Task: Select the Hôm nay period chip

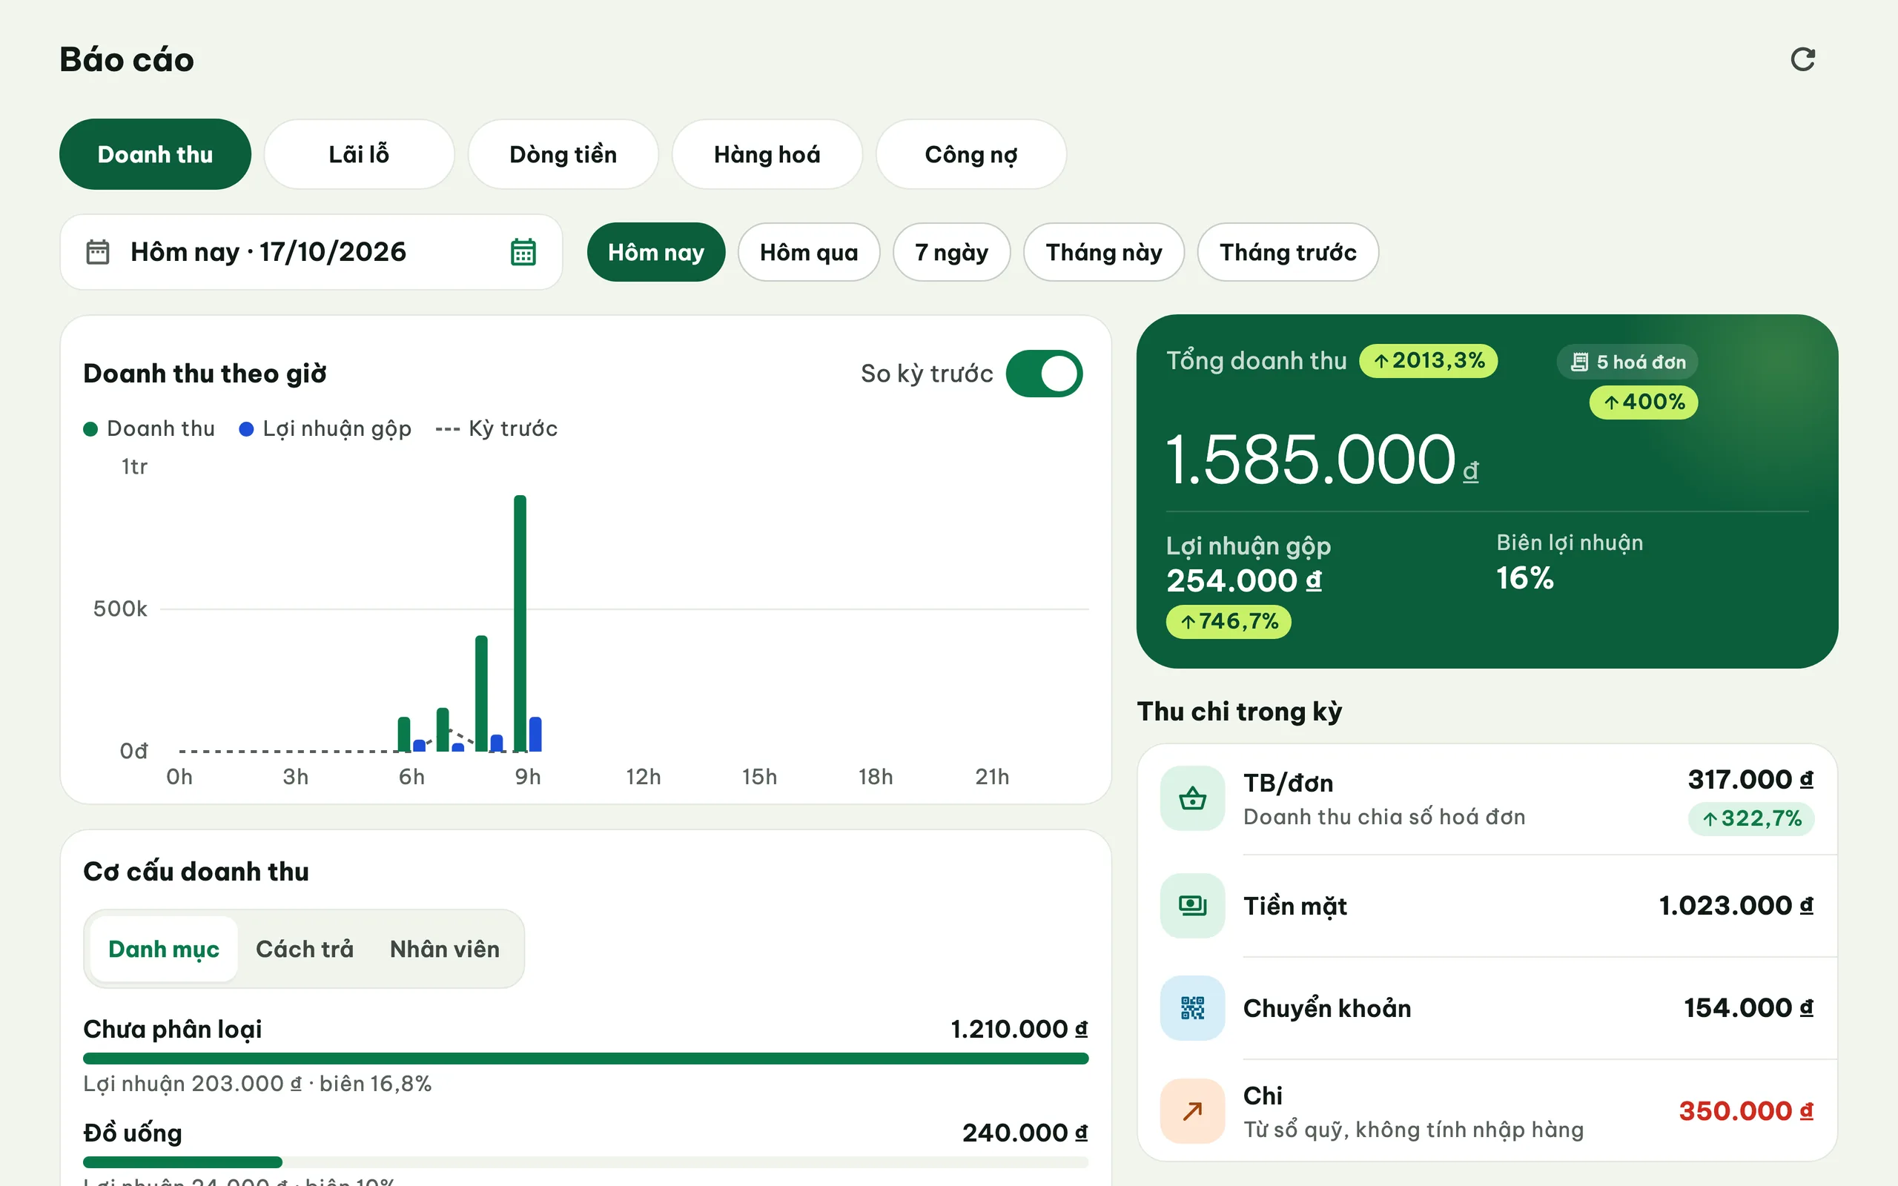Action: [x=655, y=252]
